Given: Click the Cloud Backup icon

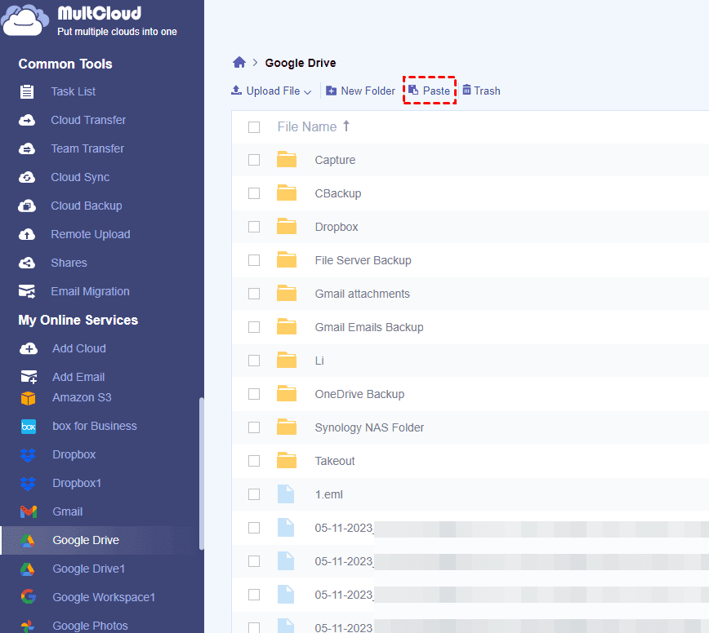Looking at the screenshot, I should (x=27, y=206).
